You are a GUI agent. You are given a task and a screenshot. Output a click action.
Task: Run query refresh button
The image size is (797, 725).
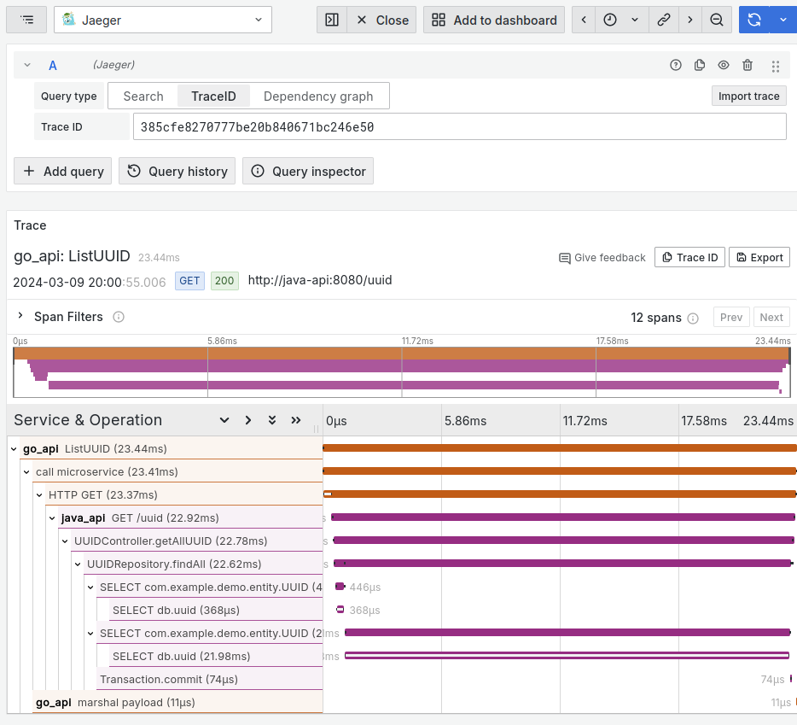[x=754, y=20]
